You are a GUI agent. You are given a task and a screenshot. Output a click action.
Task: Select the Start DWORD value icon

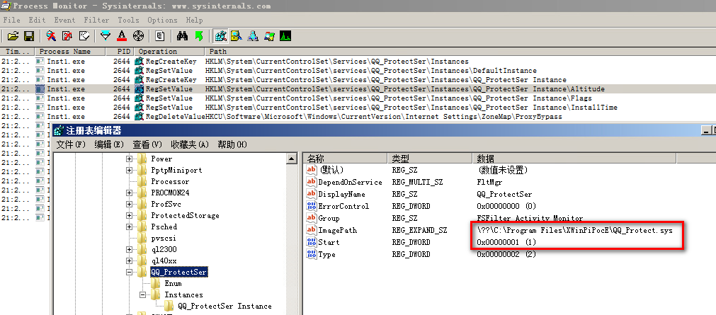tap(312, 242)
